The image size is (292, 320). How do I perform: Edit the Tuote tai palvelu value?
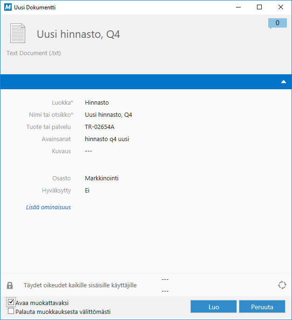pos(100,127)
